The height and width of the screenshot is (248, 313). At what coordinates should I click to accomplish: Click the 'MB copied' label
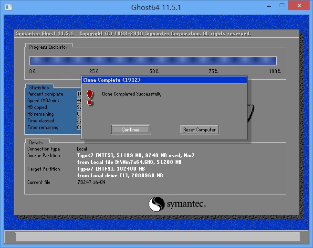point(37,108)
